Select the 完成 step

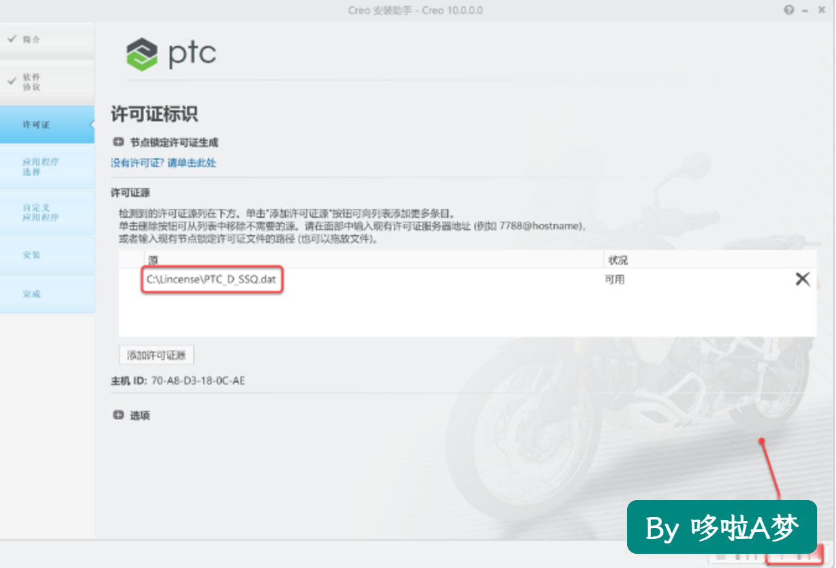47,294
